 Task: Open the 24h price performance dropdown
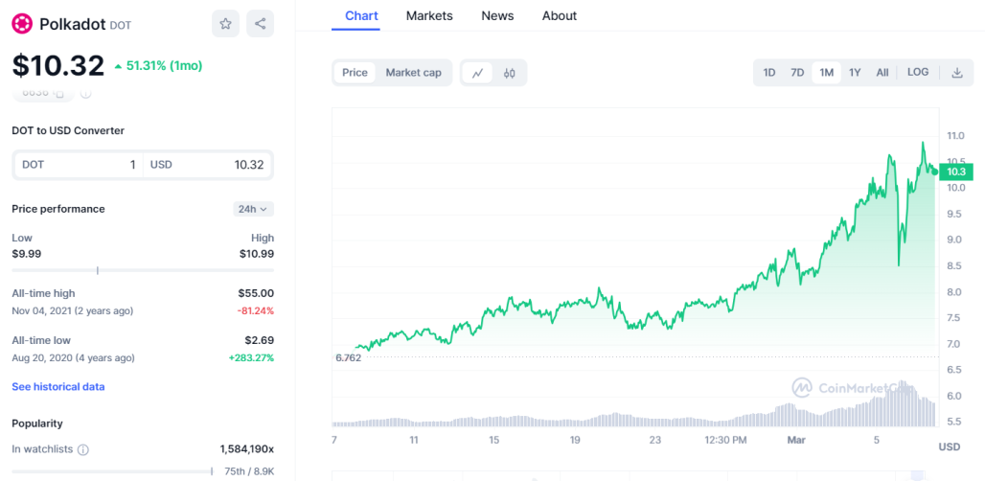point(253,209)
